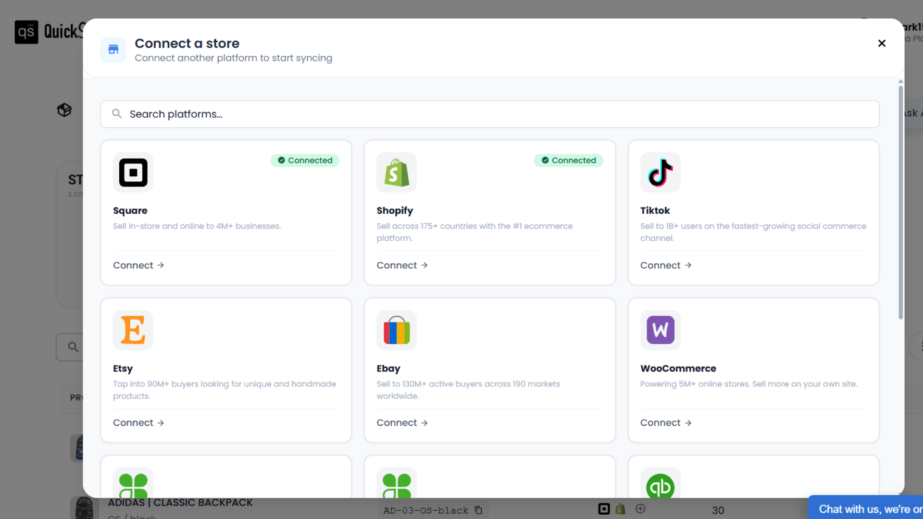Click Connect on the Shopify card

click(402, 265)
